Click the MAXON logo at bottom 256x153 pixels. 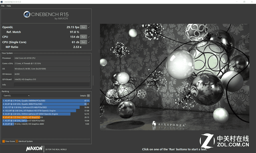(34, 149)
